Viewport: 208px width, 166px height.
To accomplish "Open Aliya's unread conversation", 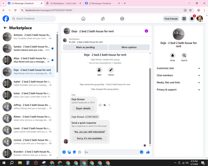I will (x=28, y=60).
